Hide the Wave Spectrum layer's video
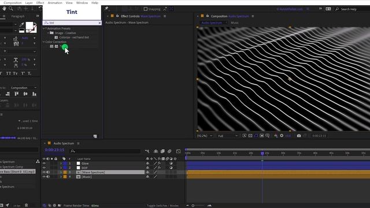Viewport: 370px width, 208px height. click(x=44, y=172)
